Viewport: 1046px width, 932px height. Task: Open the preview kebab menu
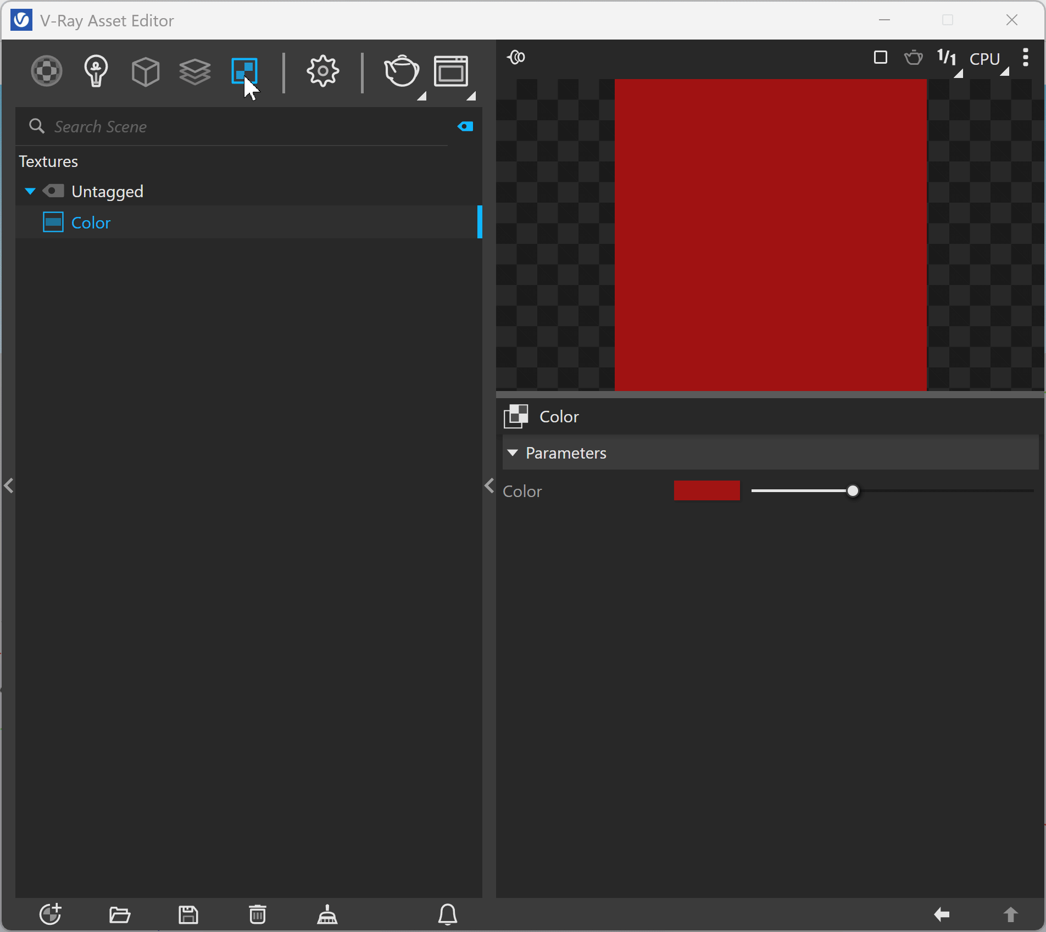point(1026,57)
